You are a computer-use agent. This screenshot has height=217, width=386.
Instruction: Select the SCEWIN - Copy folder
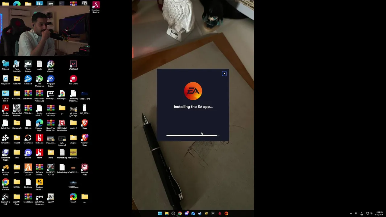[17, 199]
